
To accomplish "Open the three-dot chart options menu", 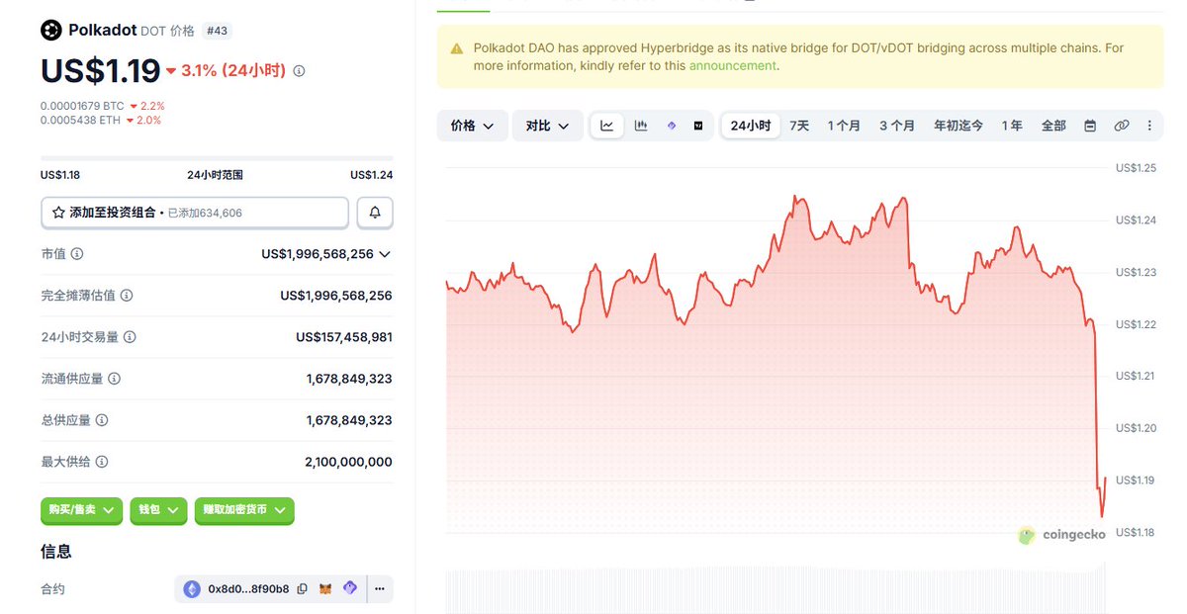I will [x=1149, y=126].
